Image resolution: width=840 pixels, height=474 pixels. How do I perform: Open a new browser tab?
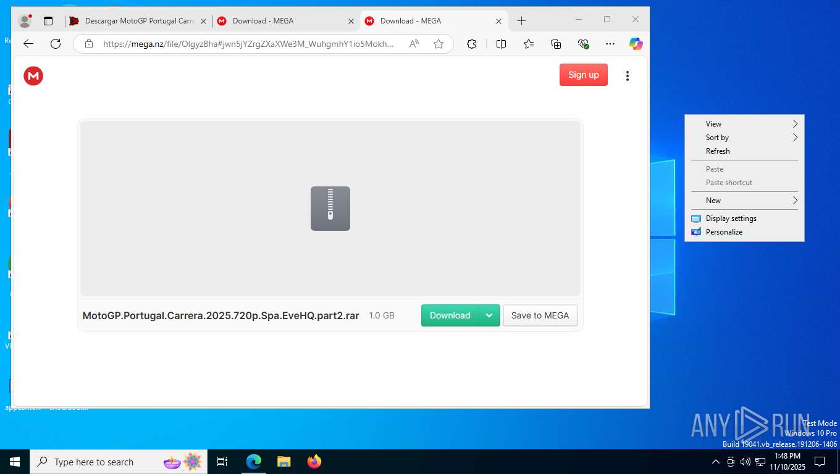pyautogui.click(x=521, y=21)
